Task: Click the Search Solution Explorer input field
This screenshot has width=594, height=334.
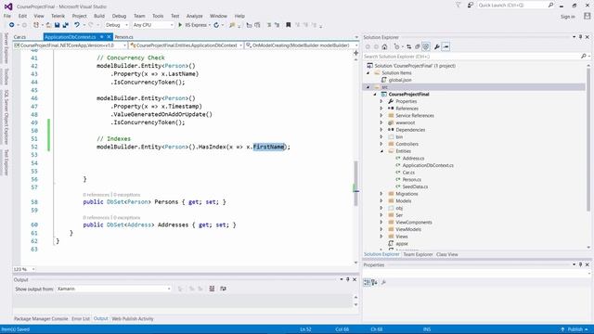Action: (471, 57)
